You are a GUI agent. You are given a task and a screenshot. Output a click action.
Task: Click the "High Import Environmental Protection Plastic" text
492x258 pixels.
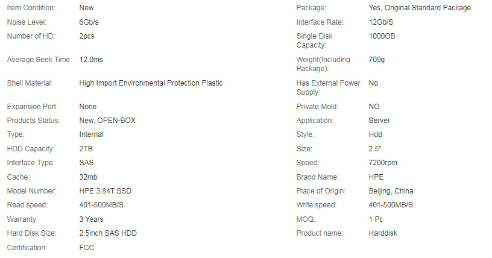(151, 83)
